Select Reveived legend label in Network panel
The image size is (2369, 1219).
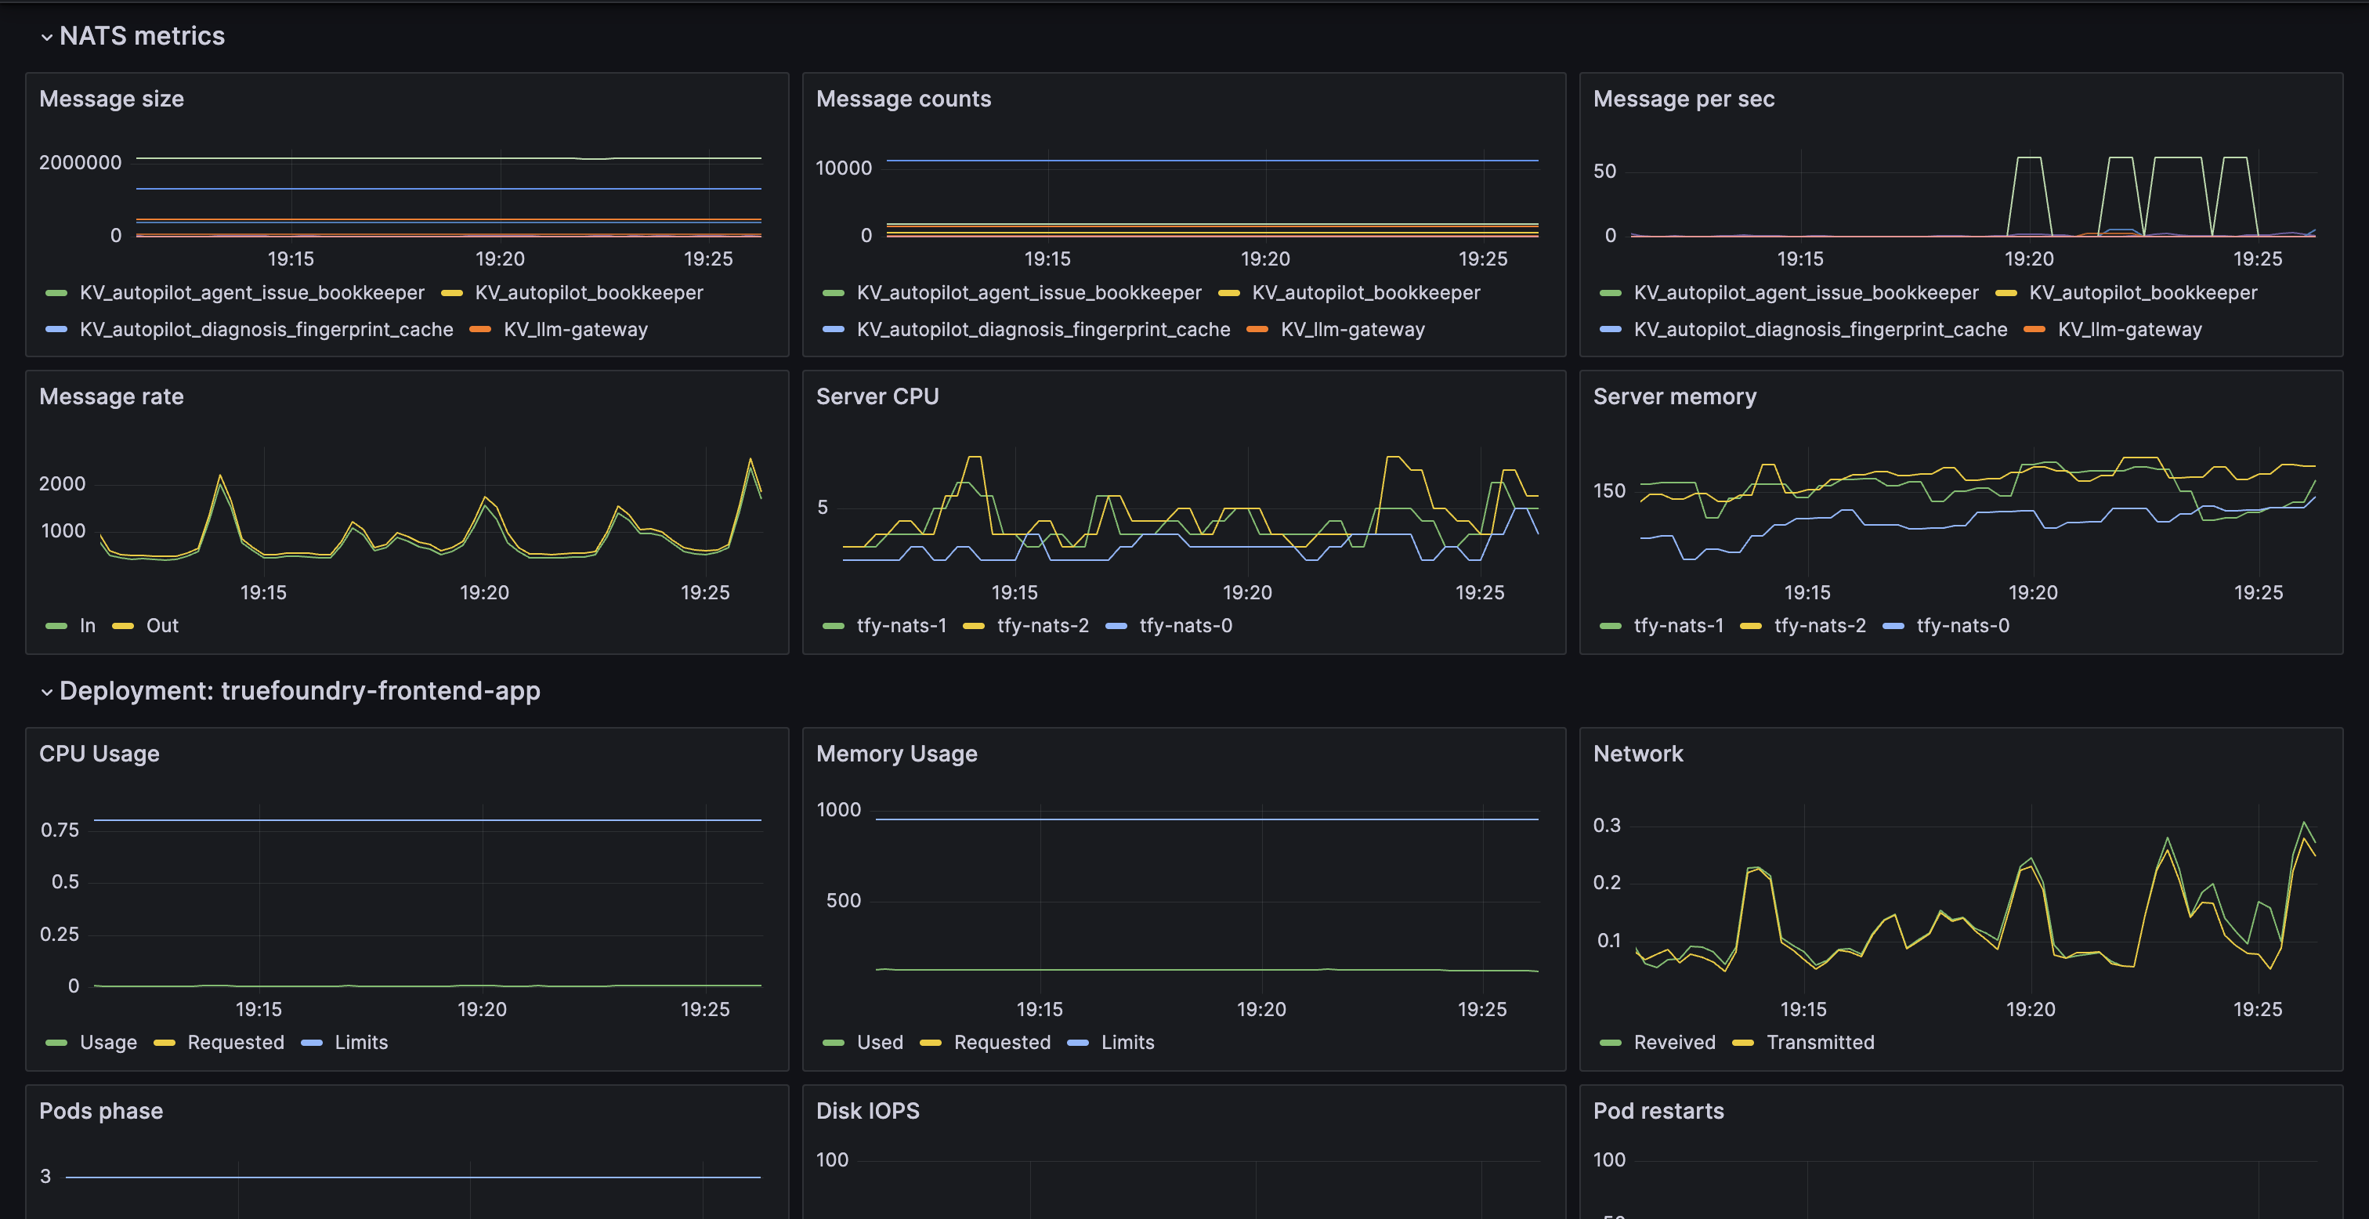1674,1043
